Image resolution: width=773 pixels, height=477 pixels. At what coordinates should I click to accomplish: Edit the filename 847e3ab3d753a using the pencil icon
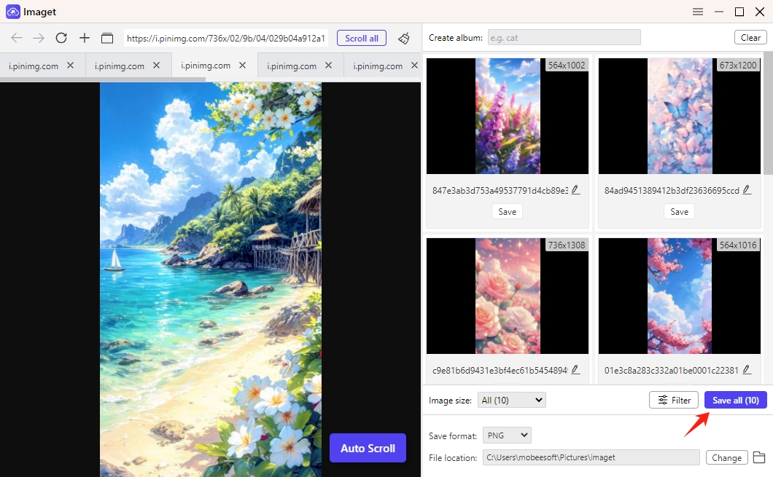(x=576, y=189)
